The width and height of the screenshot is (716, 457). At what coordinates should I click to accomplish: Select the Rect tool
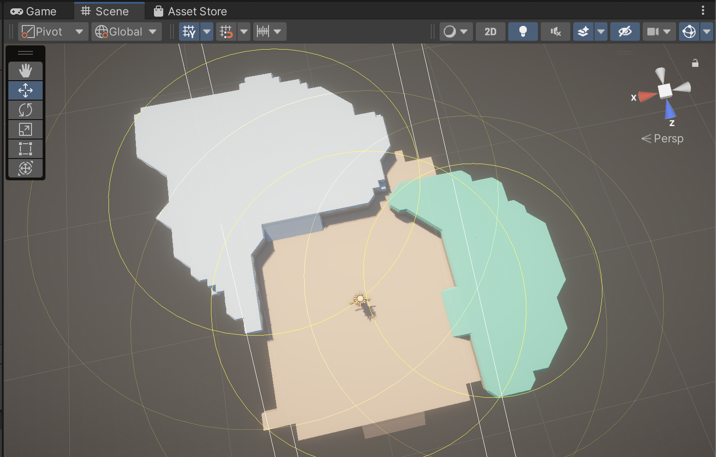(x=26, y=149)
